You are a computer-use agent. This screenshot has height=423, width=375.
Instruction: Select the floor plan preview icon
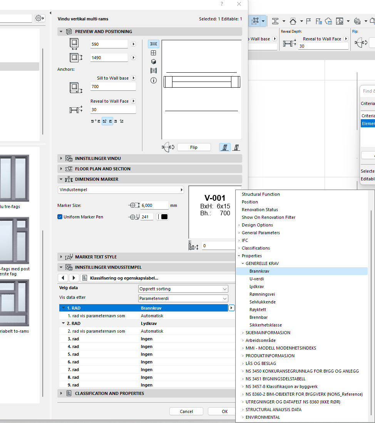(153, 44)
